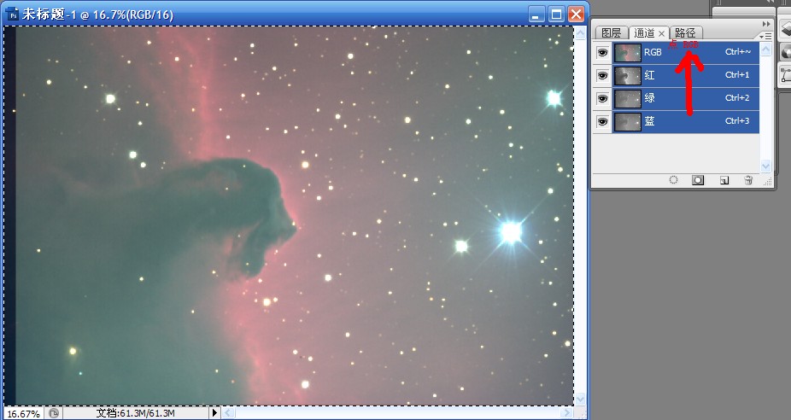
Task: Click the Photoshop document icon in title bar
Action: [12, 15]
